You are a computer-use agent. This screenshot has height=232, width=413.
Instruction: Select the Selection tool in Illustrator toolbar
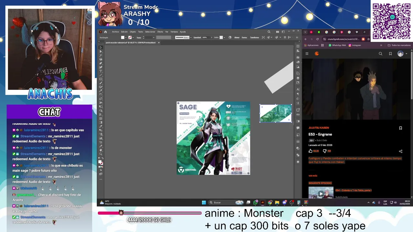[101, 47]
